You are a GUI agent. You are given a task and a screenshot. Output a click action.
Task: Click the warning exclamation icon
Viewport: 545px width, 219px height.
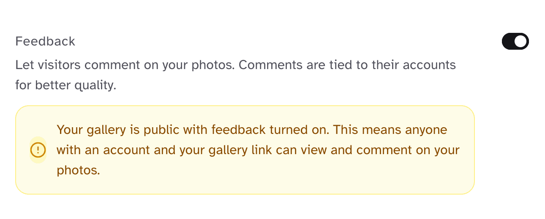point(38,150)
